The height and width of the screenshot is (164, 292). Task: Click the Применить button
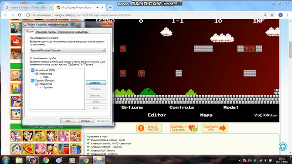(x=103, y=121)
